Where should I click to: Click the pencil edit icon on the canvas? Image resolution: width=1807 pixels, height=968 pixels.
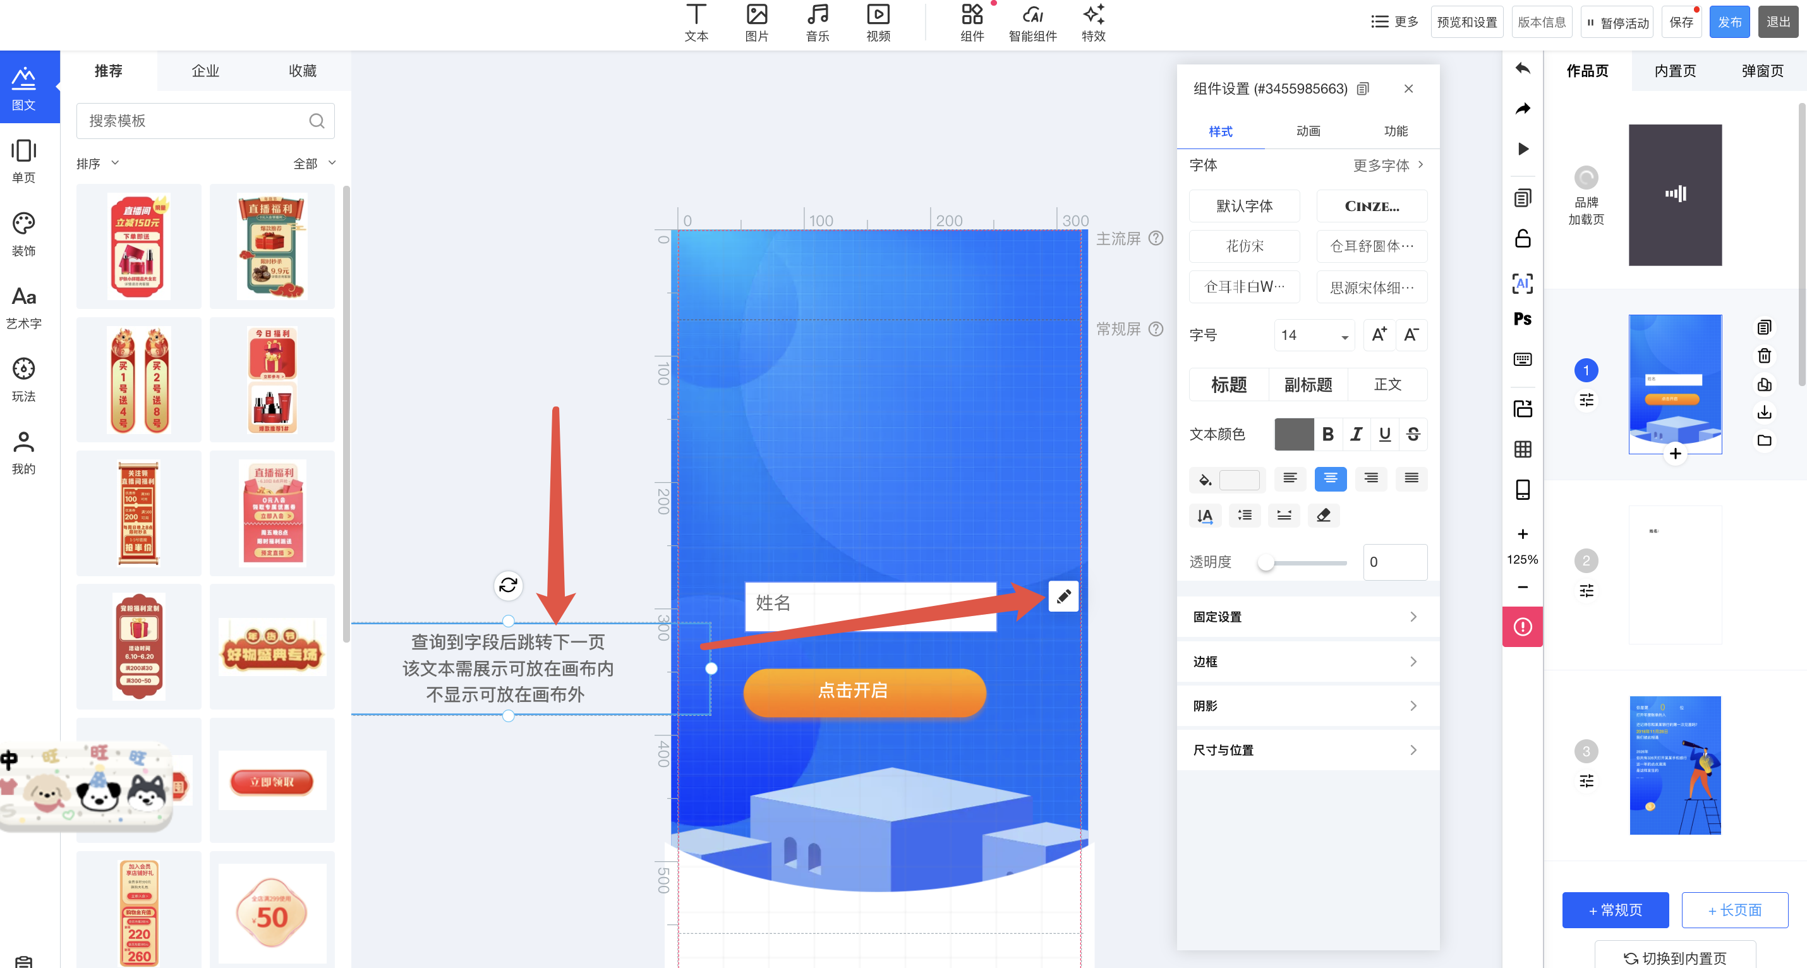(x=1063, y=596)
